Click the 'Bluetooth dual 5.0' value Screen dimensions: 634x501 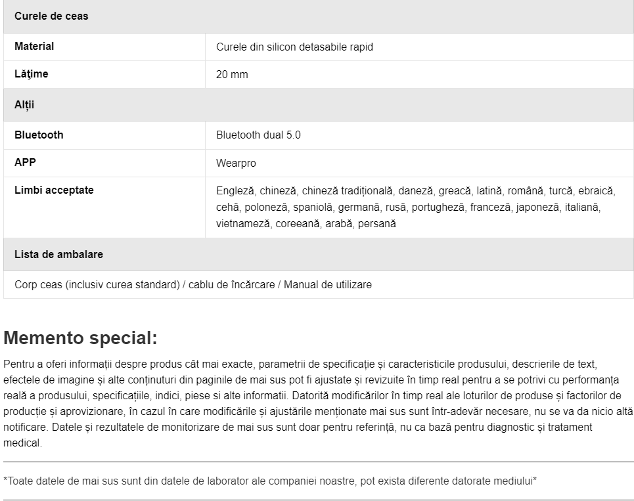(258, 135)
